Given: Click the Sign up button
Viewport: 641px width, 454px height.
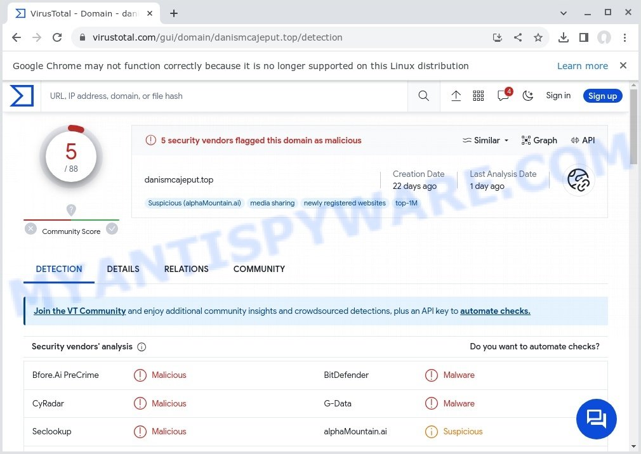Looking at the screenshot, I should tap(602, 96).
